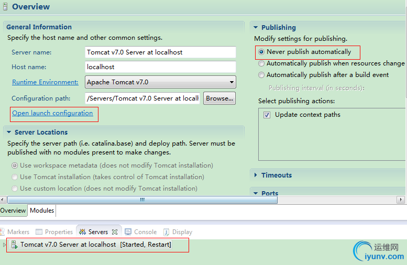Switch to the Modules editor tab

[42, 210]
